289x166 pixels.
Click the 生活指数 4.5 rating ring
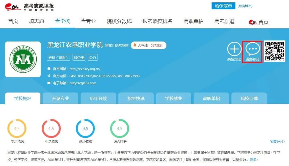pyautogui.click(x=51, y=128)
